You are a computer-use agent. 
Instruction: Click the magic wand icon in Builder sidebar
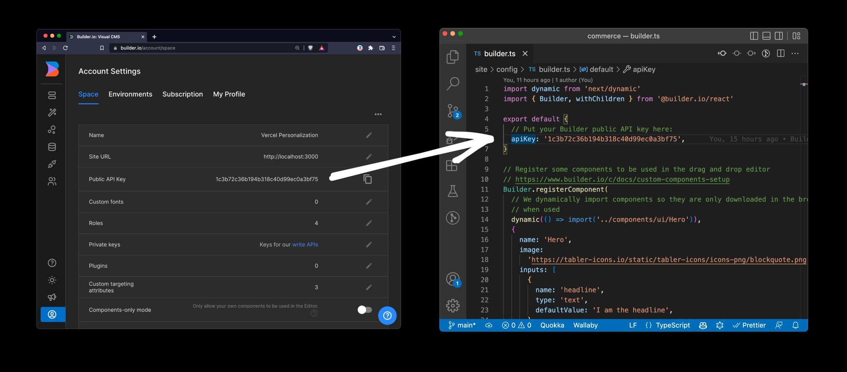click(52, 112)
